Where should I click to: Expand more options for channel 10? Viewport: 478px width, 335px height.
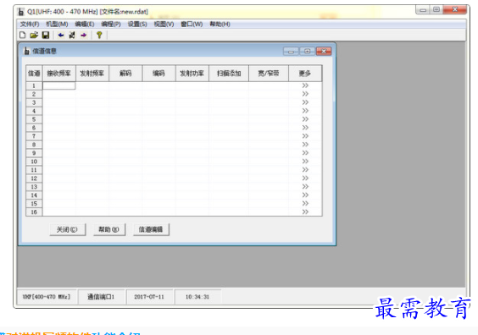pos(305,162)
